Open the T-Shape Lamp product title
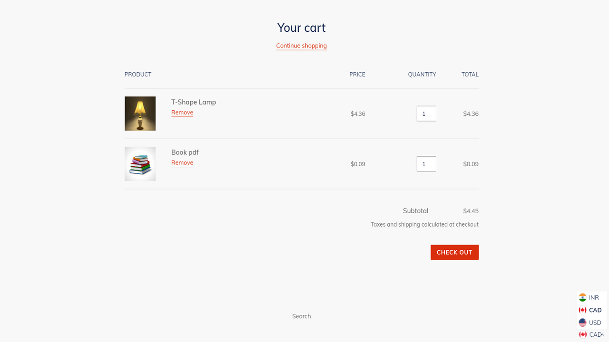 point(194,102)
